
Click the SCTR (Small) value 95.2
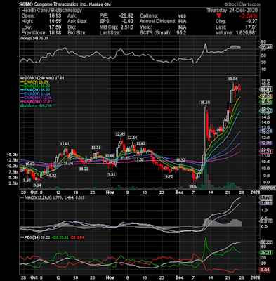pyautogui.click(x=182, y=33)
